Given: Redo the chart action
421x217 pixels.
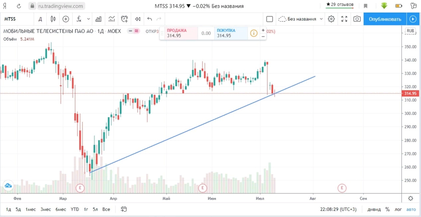Looking at the screenshot, I should pos(159,19).
